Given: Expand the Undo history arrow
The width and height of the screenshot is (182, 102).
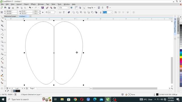Looking at the screenshot, I should [x=33, y=8].
